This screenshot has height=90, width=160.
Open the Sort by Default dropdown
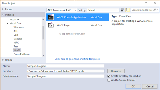(x=103, y=10)
